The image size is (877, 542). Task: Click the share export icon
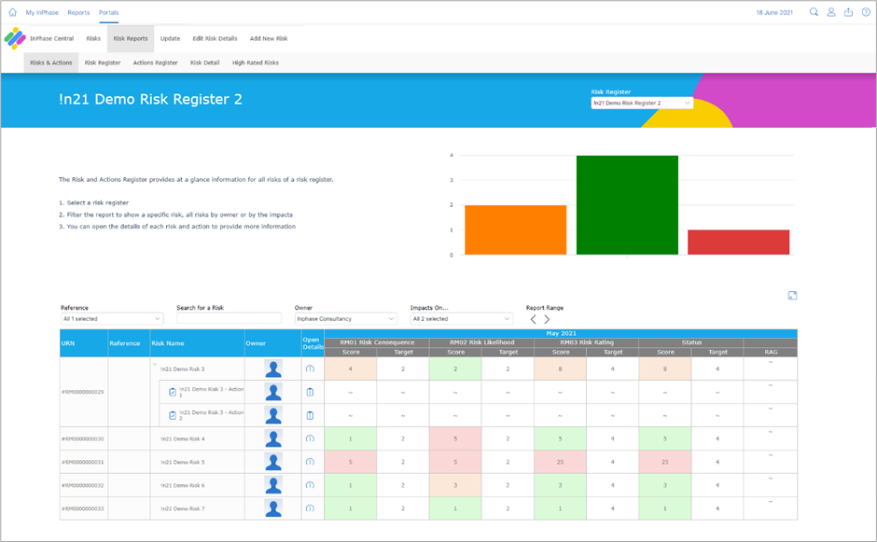pyautogui.click(x=848, y=12)
